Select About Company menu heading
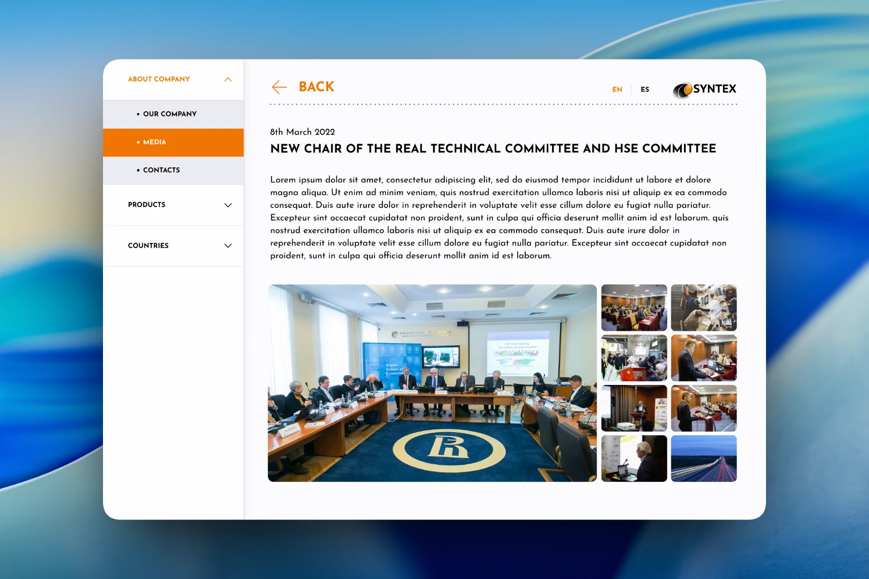Image resolution: width=869 pixels, height=579 pixels. pyautogui.click(x=159, y=79)
